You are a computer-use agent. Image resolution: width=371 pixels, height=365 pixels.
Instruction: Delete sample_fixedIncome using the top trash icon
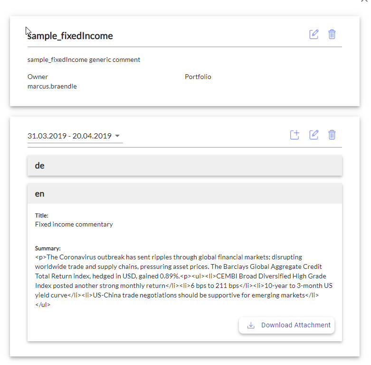pos(332,34)
